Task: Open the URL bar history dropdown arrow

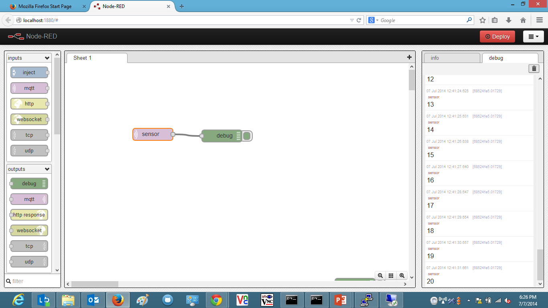Action: point(352,20)
